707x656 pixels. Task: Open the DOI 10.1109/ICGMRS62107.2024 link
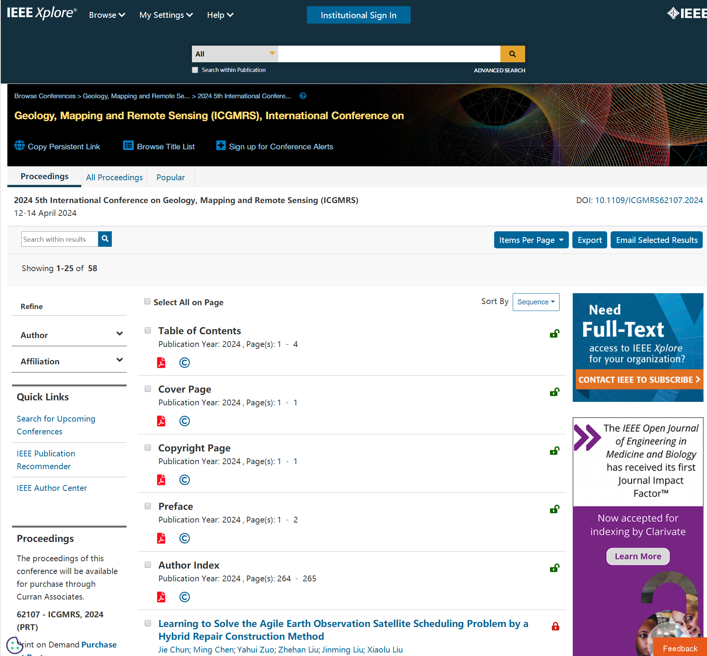pos(649,200)
